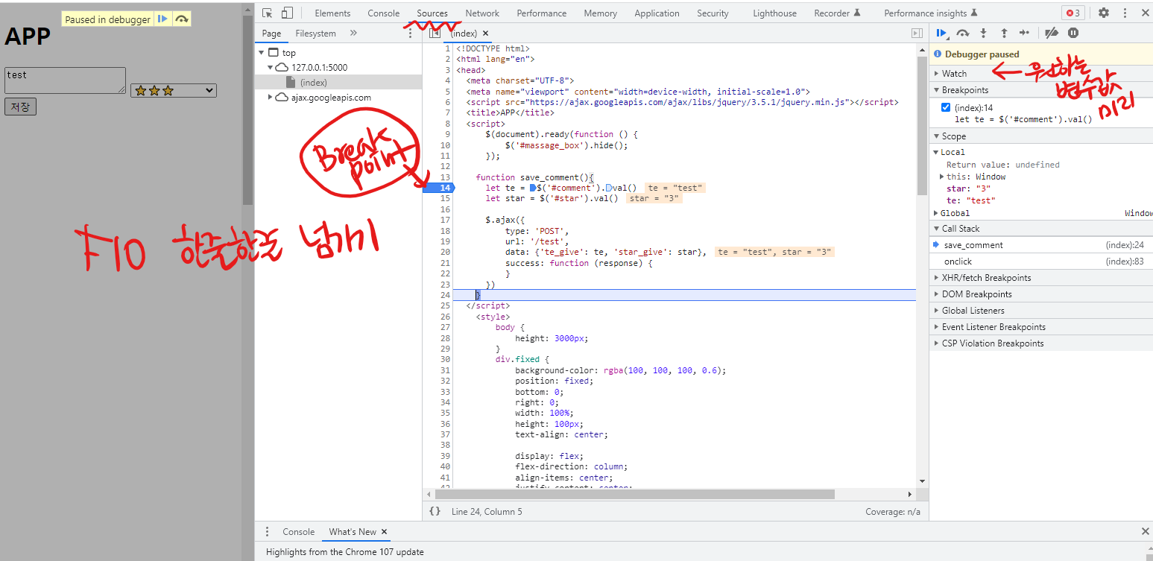Step out of current function
The image size is (1153, 561).
coord(1004,33)
